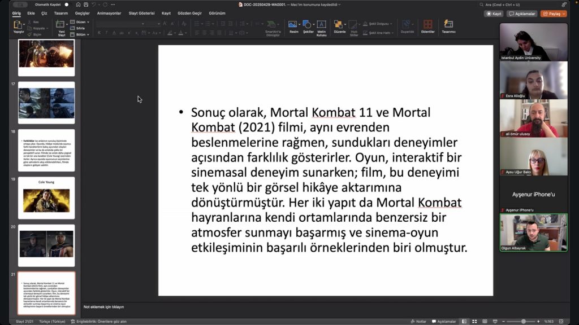Click the Sıfırla reset button

point(77,28)
